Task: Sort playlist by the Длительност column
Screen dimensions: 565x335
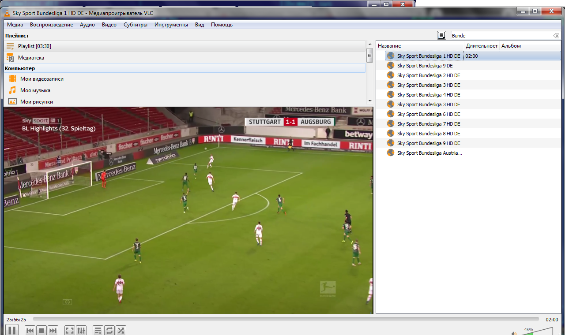Action: click(x=482, y=46)
